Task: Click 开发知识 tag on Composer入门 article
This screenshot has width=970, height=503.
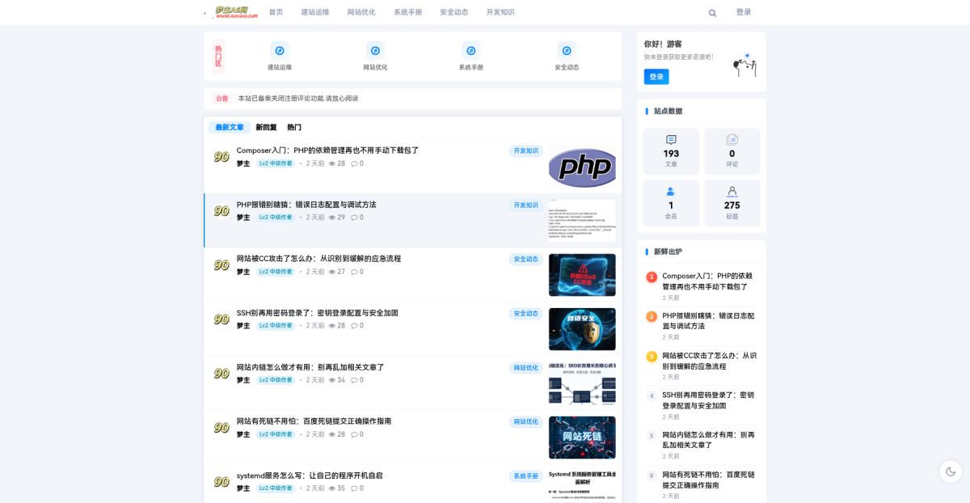Action: point(525,150)
